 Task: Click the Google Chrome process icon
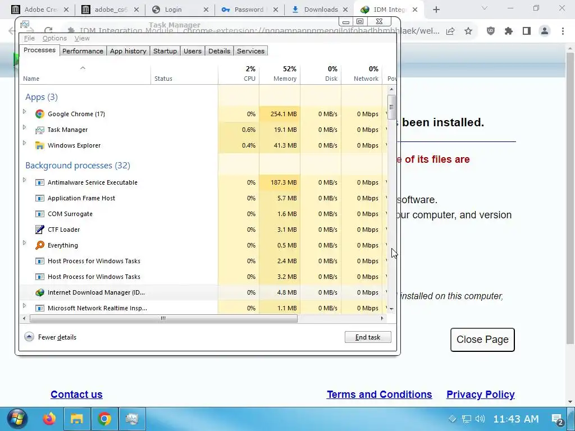pos(40,114)
